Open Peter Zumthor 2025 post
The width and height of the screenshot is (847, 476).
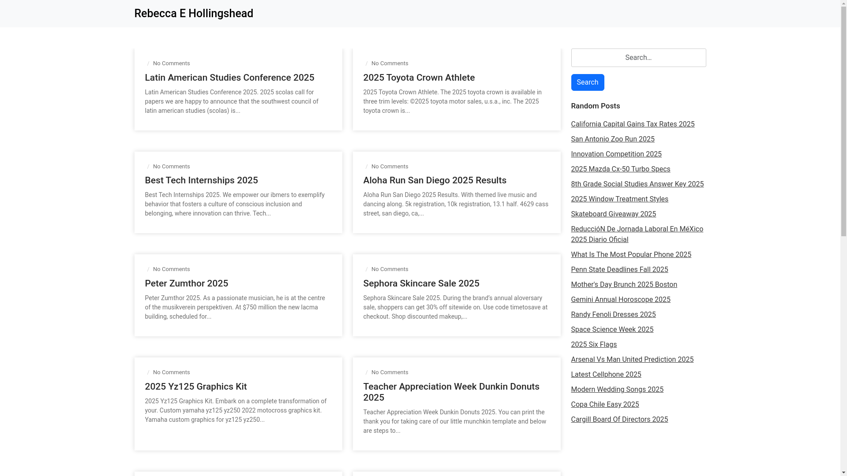[x=187, y=283]
